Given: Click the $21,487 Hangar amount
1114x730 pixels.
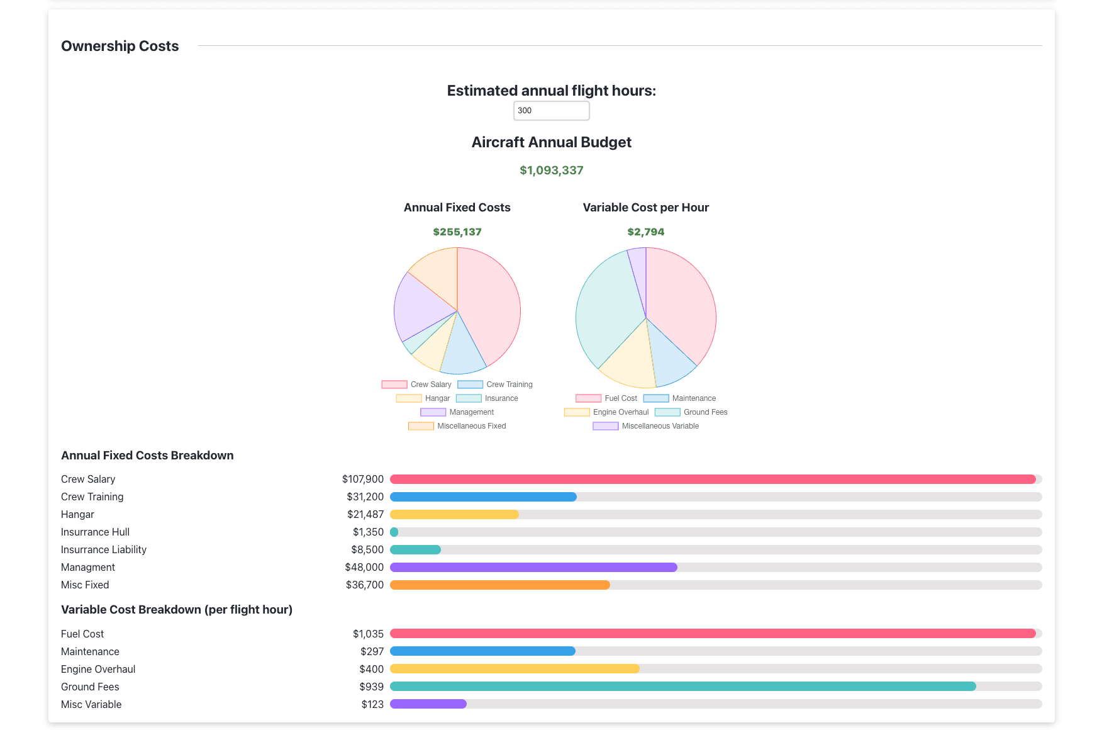Looking at the screenshot, I should coord(365,515).
